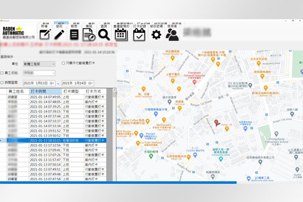Screen dimensions: 303x202
Task: Select row 2021-01-14 07:33:34
Action: tap(53, 126)
